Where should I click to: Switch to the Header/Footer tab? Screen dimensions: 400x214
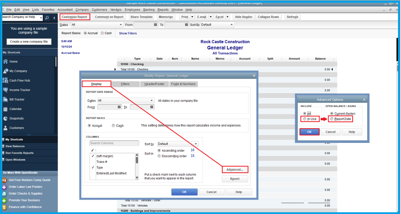(x=154, y=84)
